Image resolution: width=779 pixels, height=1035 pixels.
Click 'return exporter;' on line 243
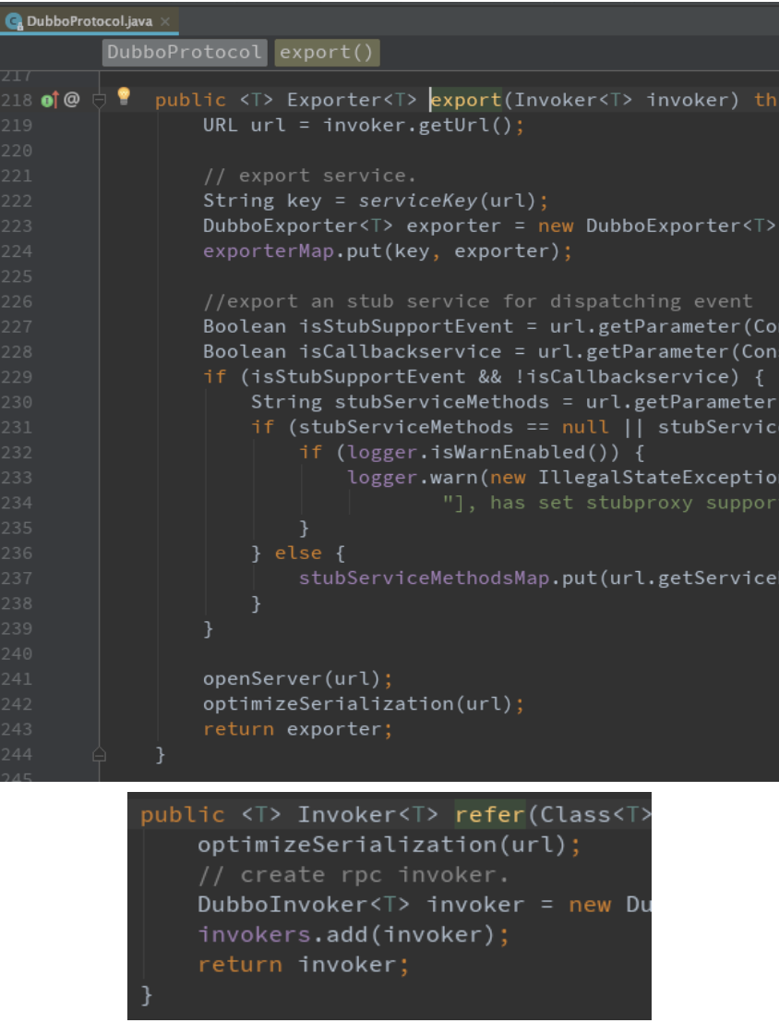297,729
